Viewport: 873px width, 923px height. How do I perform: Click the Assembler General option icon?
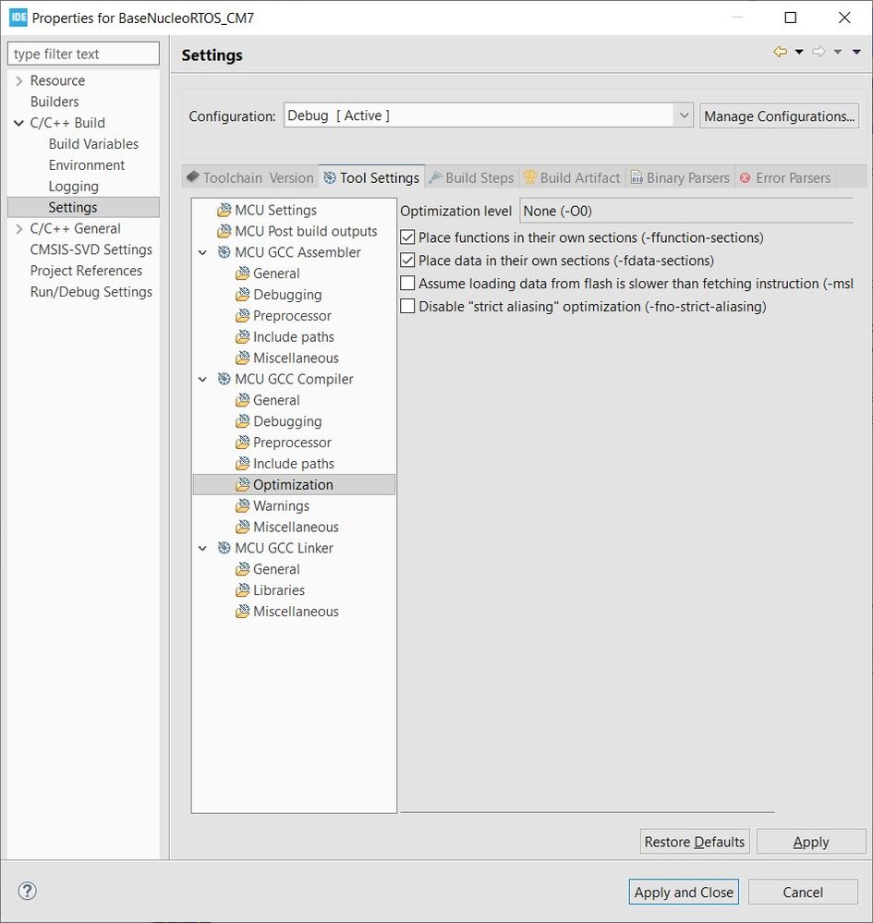(242, 273)
